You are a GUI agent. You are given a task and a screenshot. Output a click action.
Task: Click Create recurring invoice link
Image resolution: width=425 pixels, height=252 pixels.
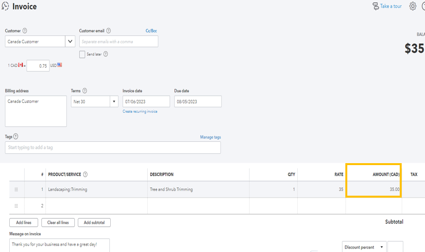(140, 112)
